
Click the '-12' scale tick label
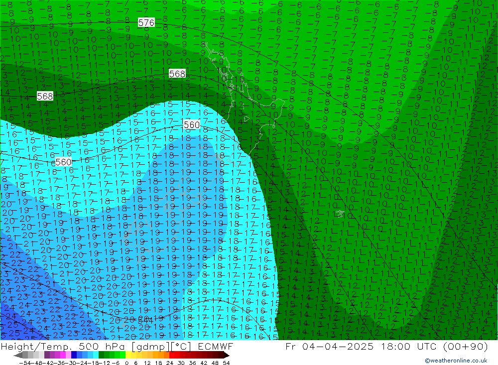[104, 363]
